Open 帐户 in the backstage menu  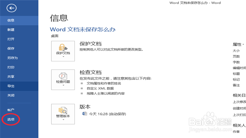[x=19, y=110]
